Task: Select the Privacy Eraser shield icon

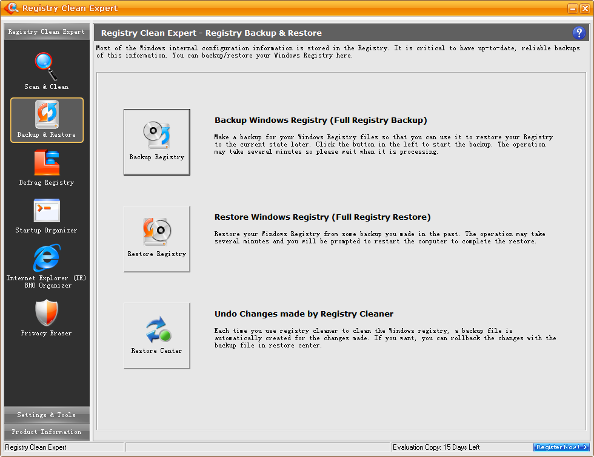Action: (x=47, y=313)
